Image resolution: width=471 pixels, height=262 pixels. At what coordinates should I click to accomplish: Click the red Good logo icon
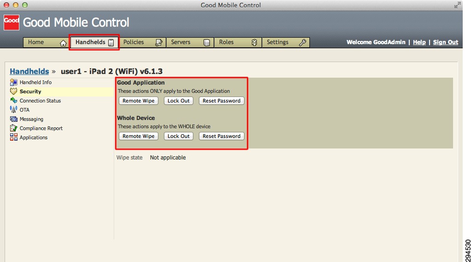tap(12, 23)
